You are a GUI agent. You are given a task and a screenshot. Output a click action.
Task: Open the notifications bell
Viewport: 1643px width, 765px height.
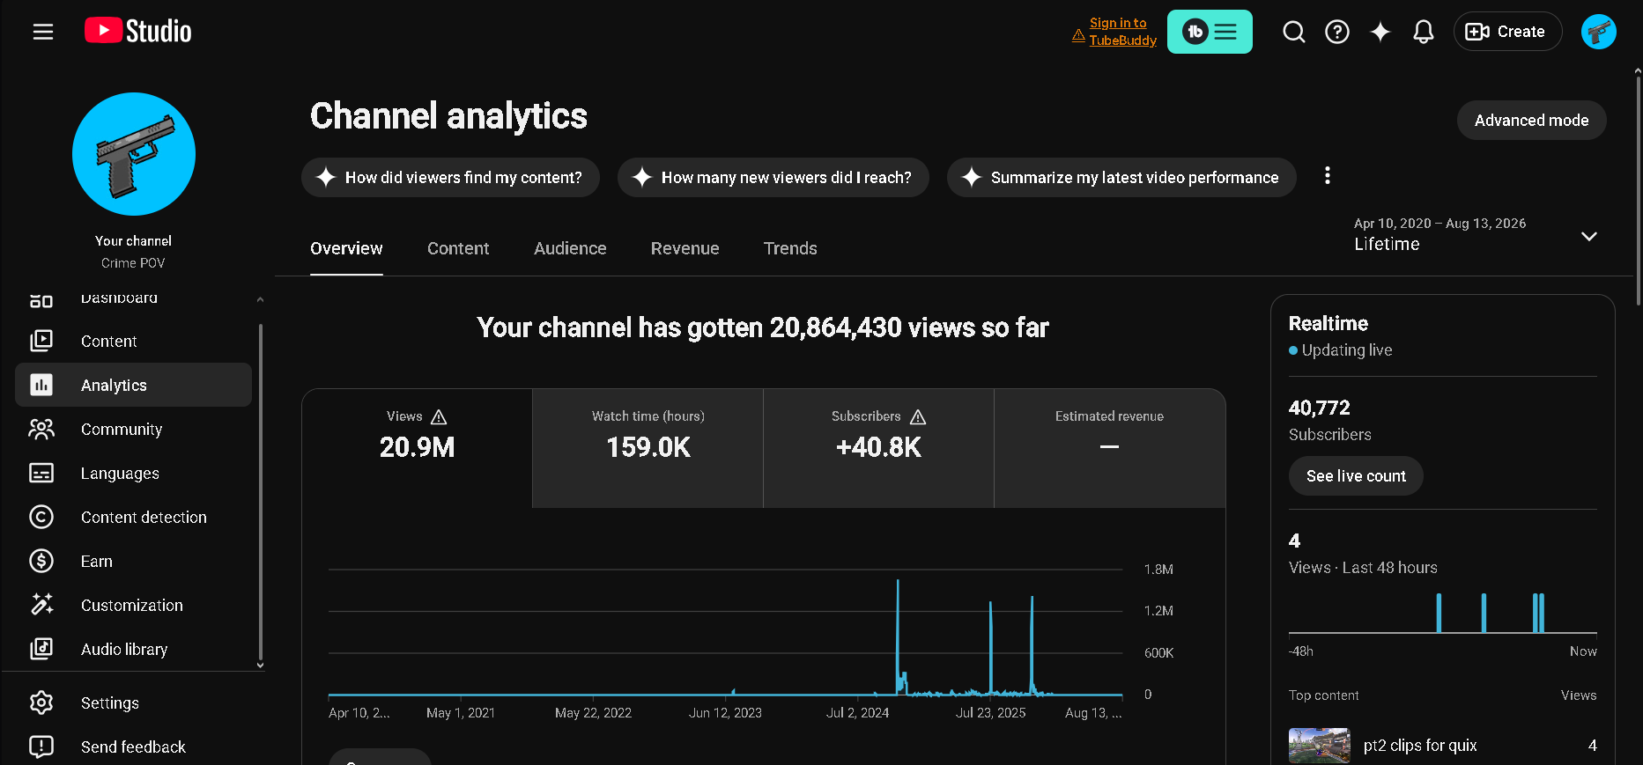pyautogui.click(x=1423, y=32)
